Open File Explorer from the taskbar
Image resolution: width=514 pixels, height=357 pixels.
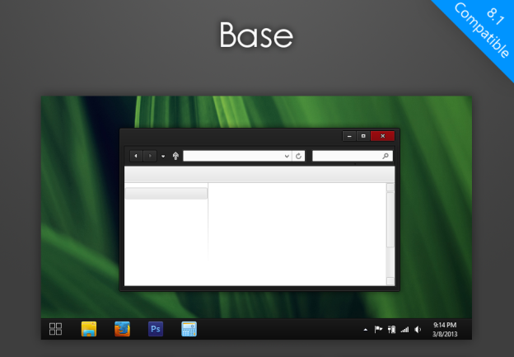[89, 329]
